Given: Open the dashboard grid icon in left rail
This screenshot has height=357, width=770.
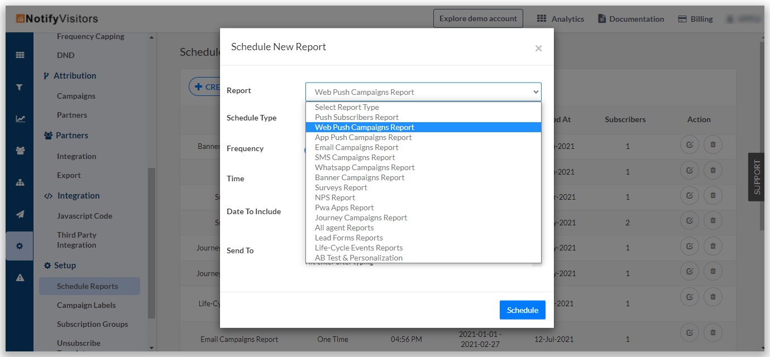Looking at the screenshot, I should point(20,55).
